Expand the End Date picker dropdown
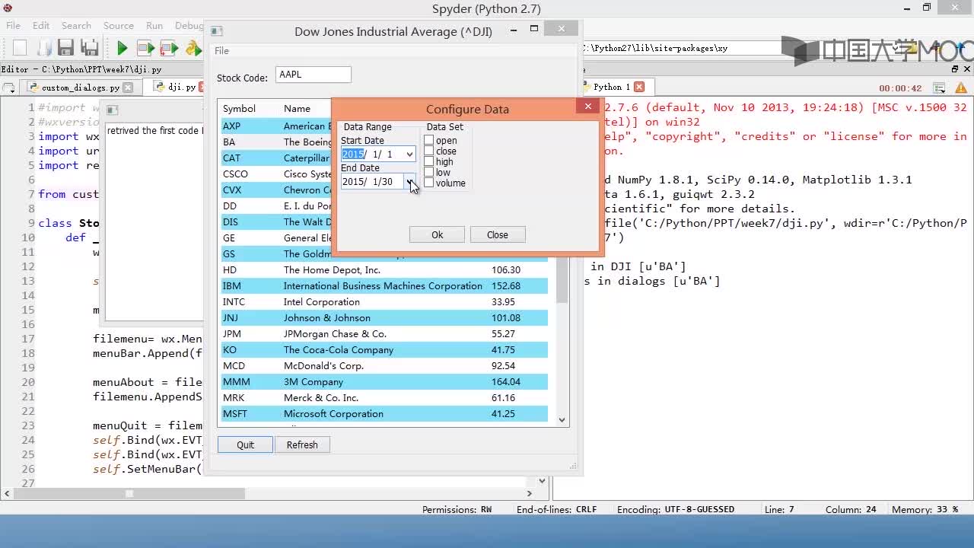 (x=409, y=182)
